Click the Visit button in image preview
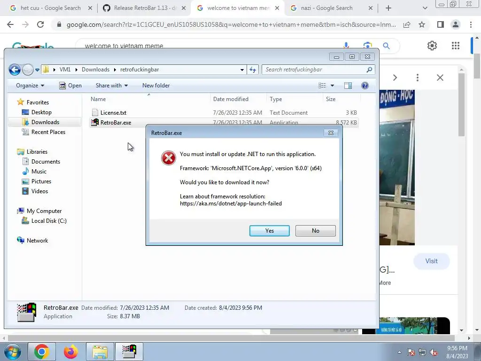Viewport: 481px width, 361px height. tap(431, 261)
